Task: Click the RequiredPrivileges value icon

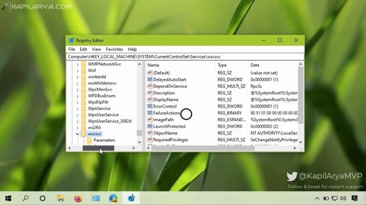Action: 150,140
